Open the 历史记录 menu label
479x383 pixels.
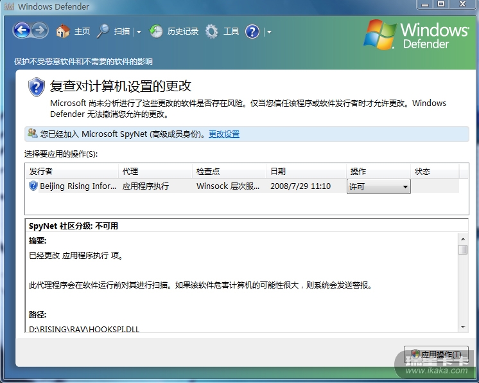[183, 31]
